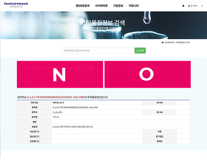Open the 커뮤니티 menu
The height and width of the screenshot is (160, 207).
[134, 6]
